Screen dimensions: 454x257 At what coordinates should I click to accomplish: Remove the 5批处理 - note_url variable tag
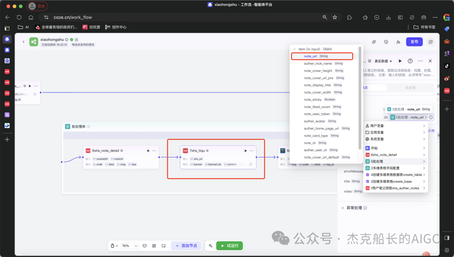coord(425,117)
